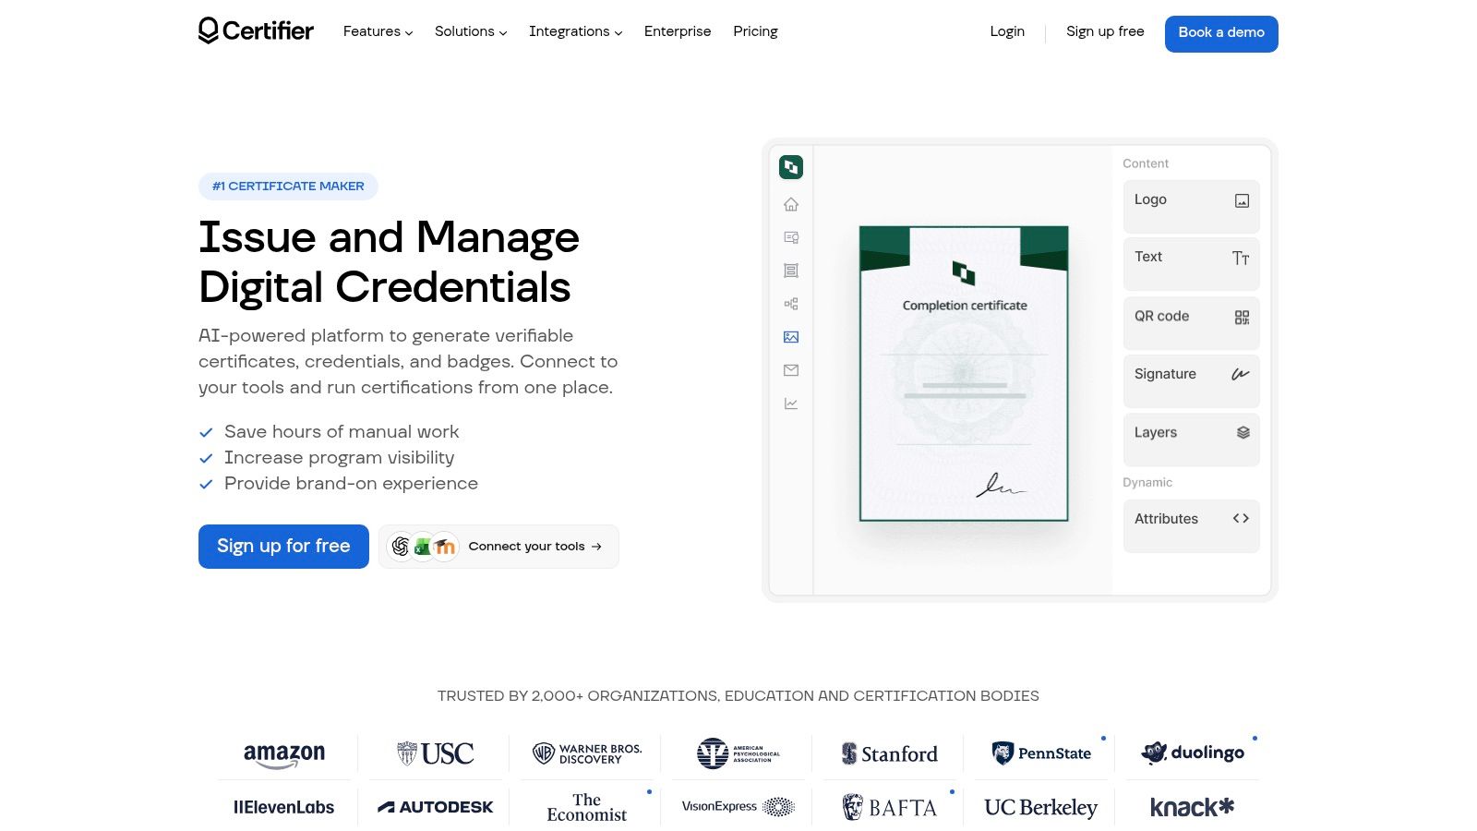Click the knack logo
1477x831 pixels.
coord(1193,807)
